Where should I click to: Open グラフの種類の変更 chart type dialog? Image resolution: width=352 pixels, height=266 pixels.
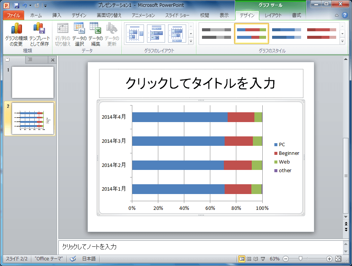pos(16,34)
